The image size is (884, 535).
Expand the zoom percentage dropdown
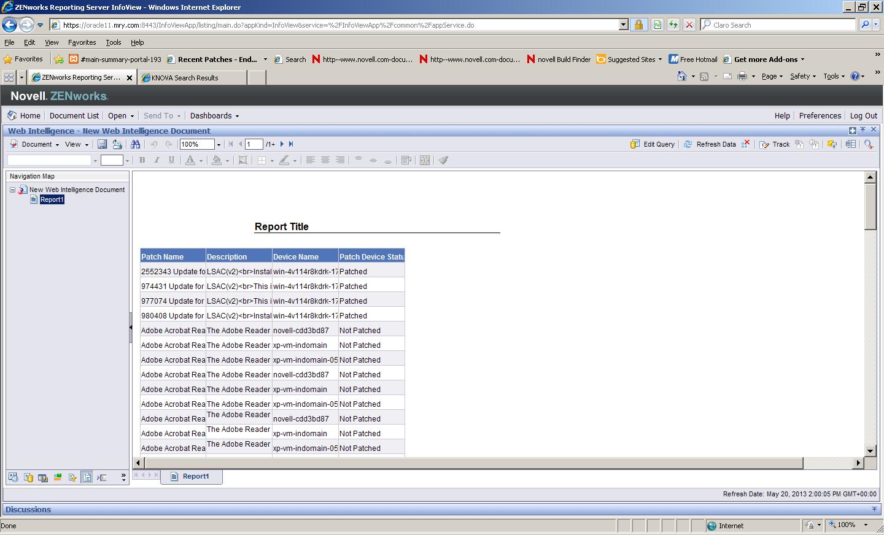coord(219,145)
